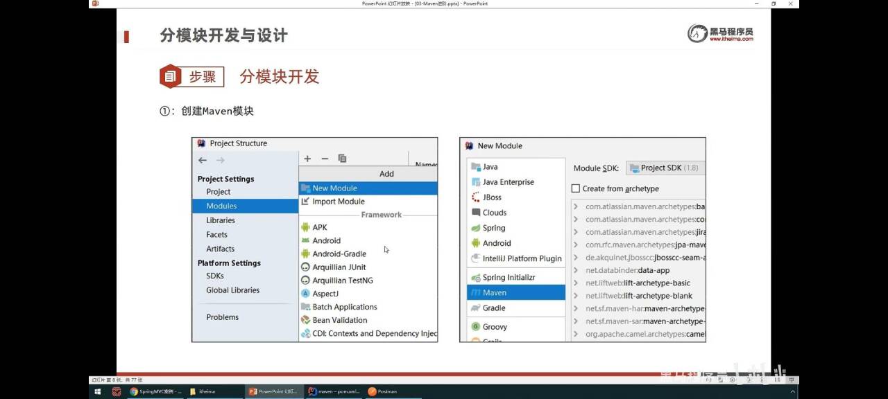The width and height of the screenshot is (888, 399).
Task: Expand net.liftweb lift-archetype-blank
Action: (576, 296)
